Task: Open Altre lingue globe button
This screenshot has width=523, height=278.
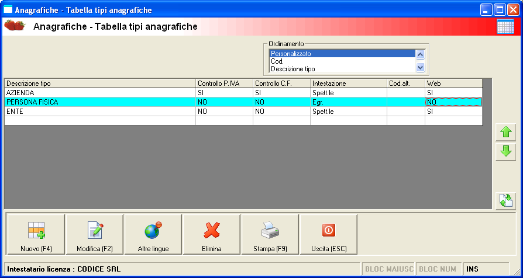Action: 153,234
